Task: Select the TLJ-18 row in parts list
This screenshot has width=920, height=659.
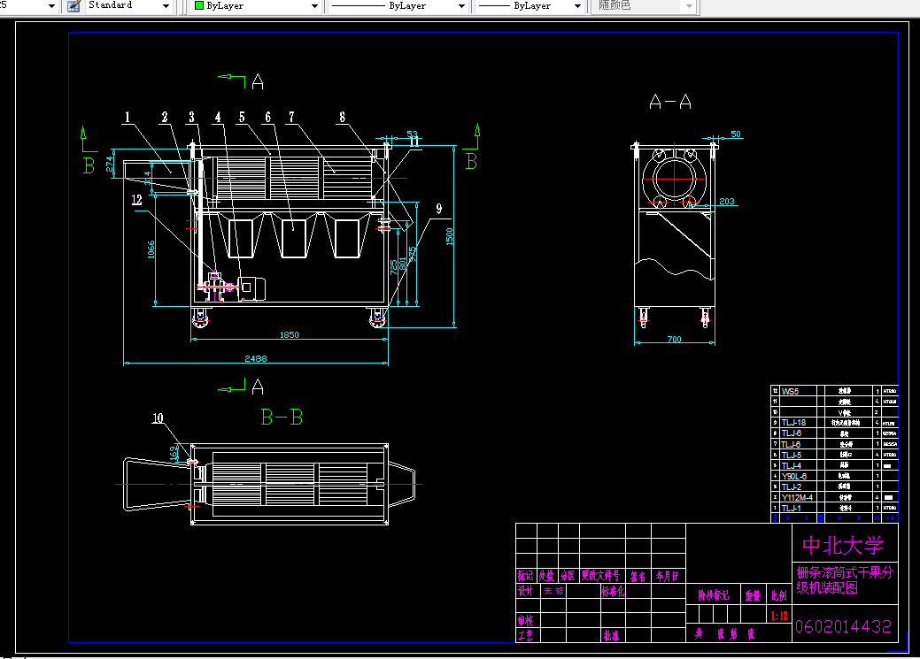Action: pyautogui.click(x=834, y=423)
